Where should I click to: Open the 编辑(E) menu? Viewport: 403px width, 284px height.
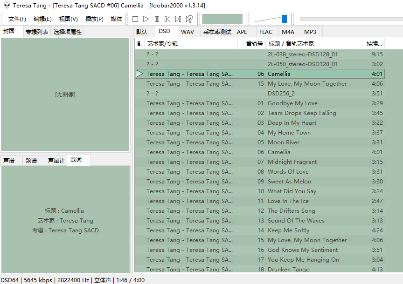(x=42, y=19)
